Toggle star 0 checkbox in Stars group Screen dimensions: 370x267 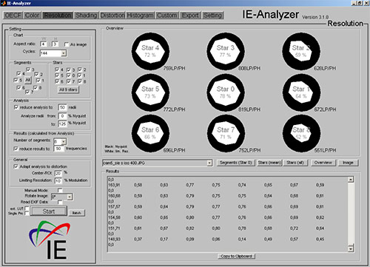(69, 75)
